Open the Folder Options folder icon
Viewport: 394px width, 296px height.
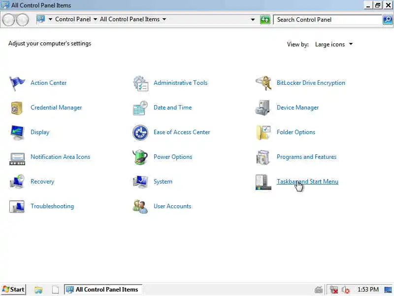tap(263, 132)
